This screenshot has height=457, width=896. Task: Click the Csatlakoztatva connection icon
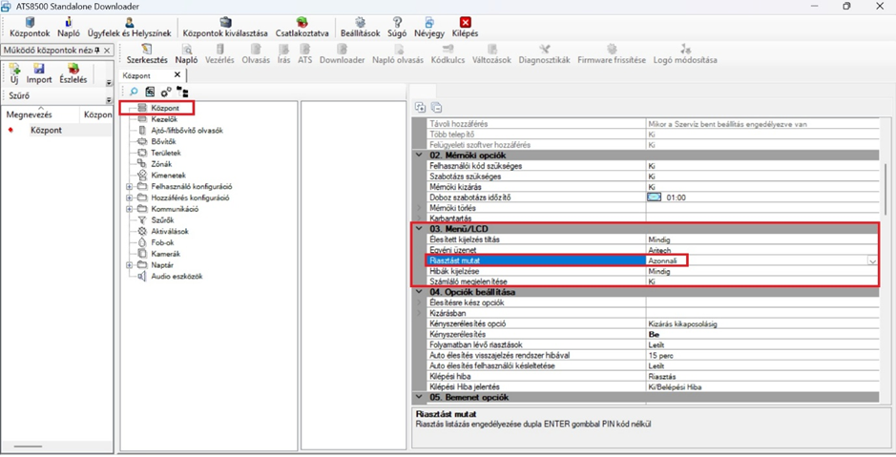pyautogui.click(x=302, y=23)
